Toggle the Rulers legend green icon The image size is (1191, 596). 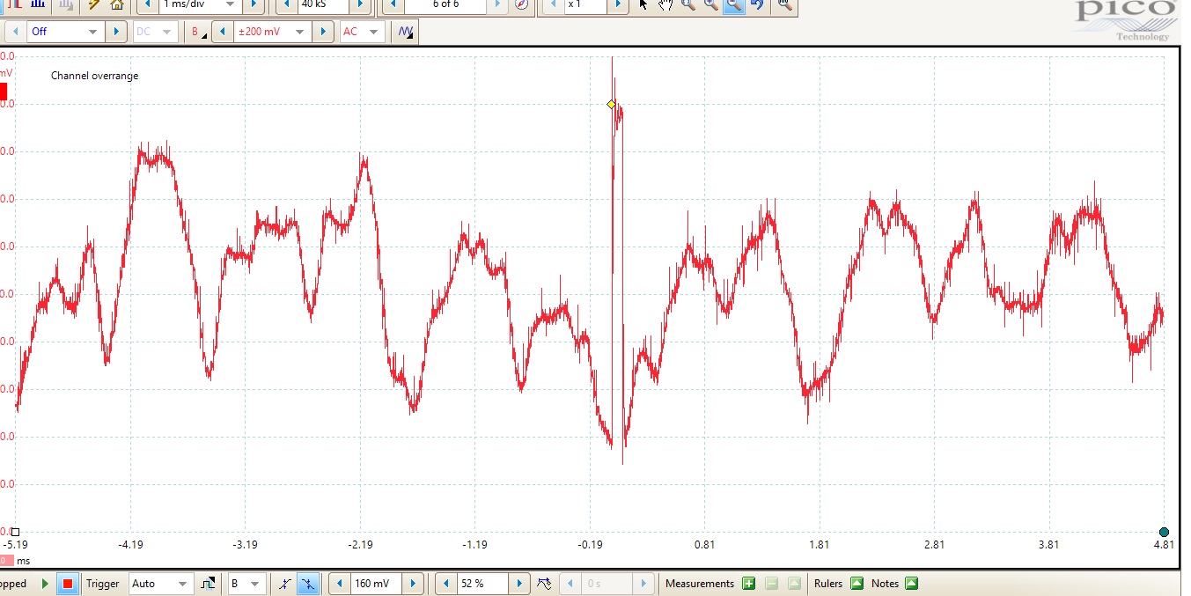[856, 584]
